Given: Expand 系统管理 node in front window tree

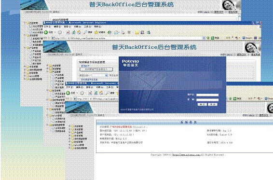Looking at the screenshot, I should click(x=69, y=129).
